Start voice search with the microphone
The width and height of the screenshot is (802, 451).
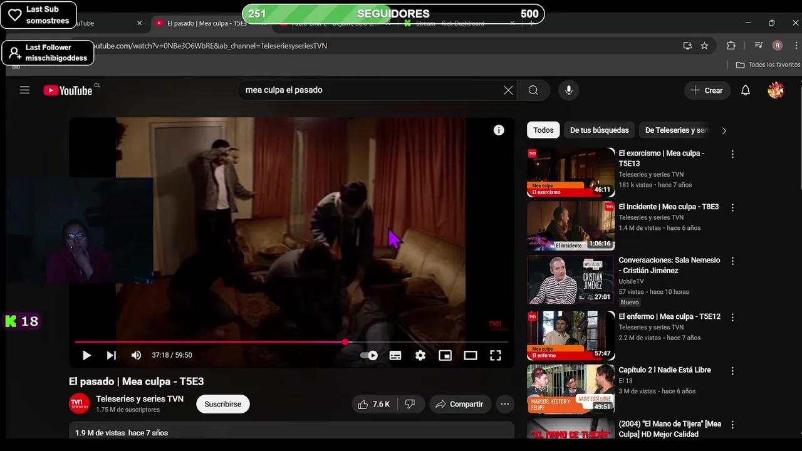(569, 90)
